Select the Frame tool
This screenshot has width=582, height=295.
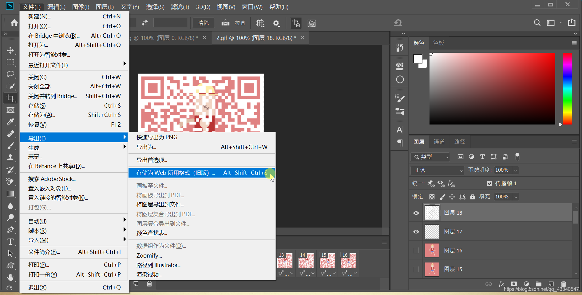(x=10, y=110)
